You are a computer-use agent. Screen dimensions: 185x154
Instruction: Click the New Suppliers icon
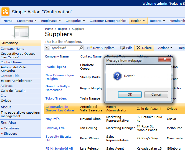tap(90, 48)
